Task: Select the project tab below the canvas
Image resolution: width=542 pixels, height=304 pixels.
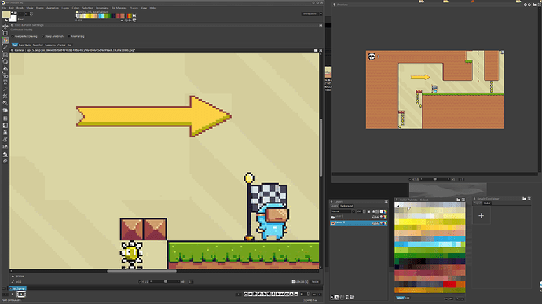Action: coord(17,288)
